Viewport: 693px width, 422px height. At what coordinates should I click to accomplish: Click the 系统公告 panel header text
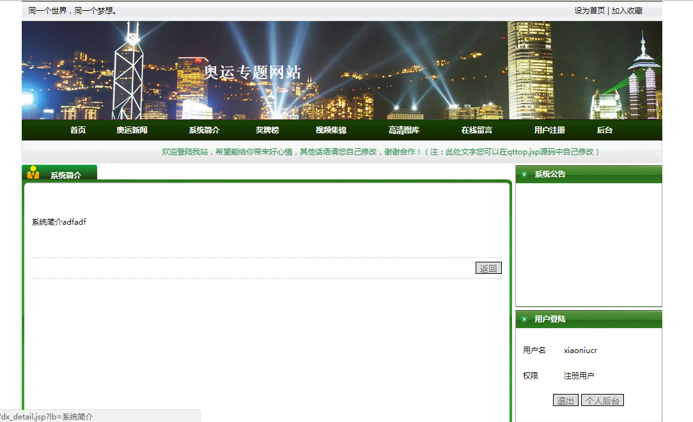coord(550,174)
